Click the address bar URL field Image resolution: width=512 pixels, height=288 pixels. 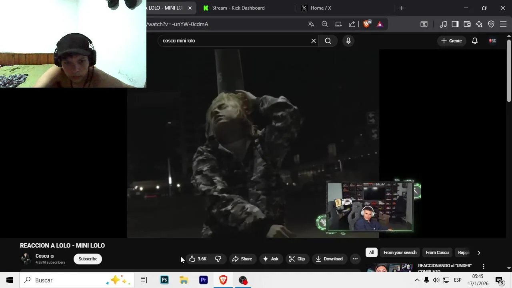[x=224, y=24]
